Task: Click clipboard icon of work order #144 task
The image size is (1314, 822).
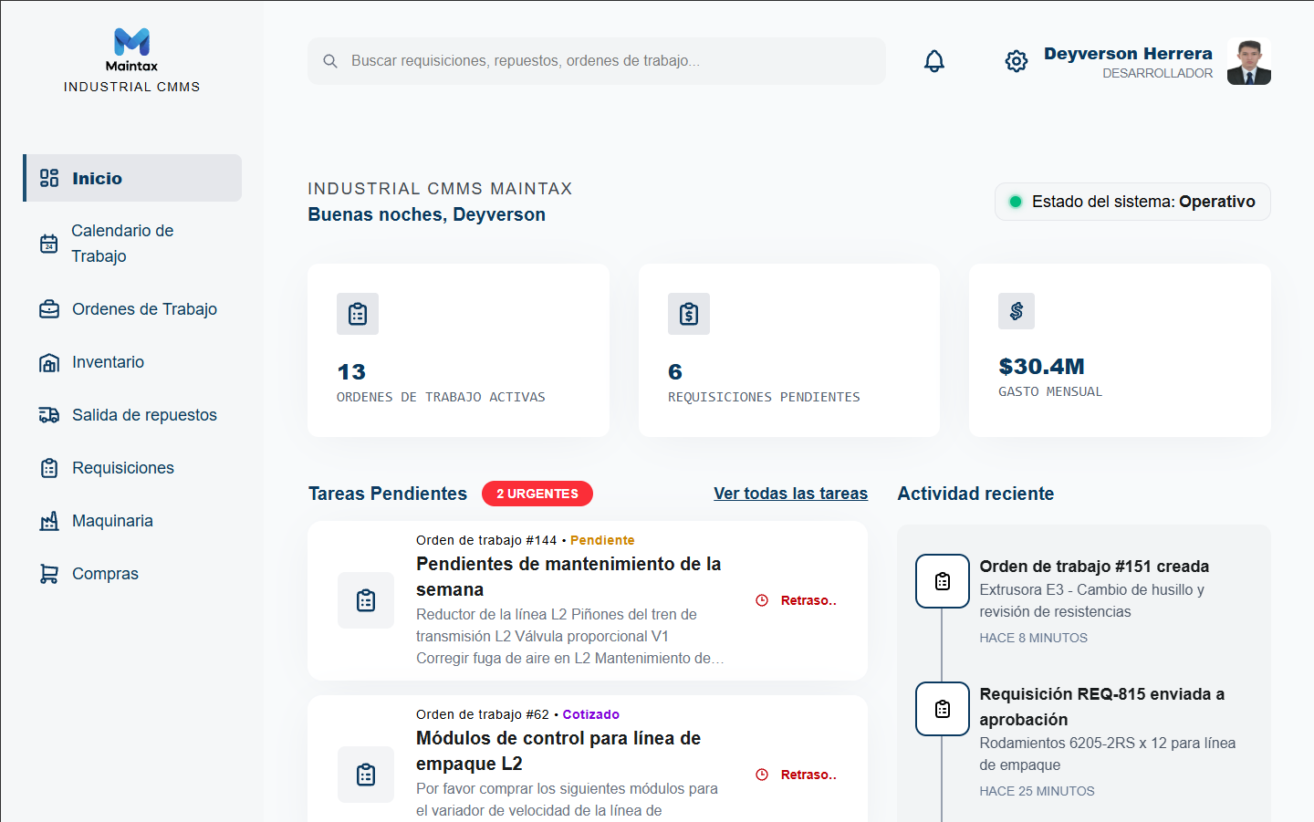Action: pos(366,600)
